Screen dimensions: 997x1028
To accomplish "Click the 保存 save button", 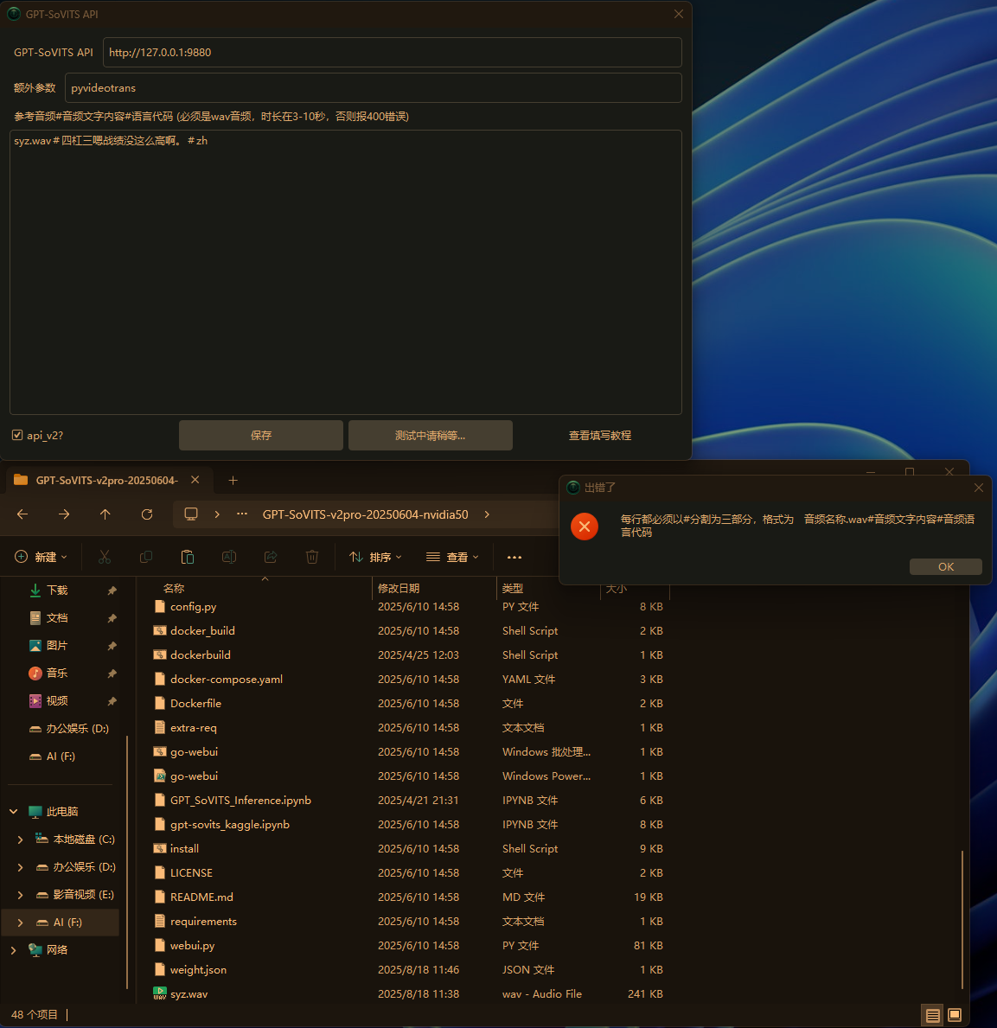I will point(261,436).
